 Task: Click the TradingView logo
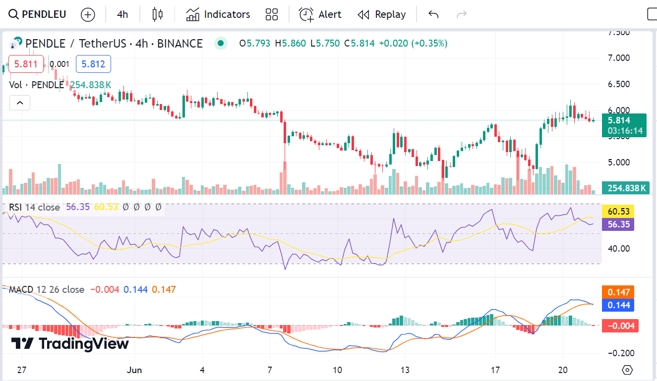[70, 343]
